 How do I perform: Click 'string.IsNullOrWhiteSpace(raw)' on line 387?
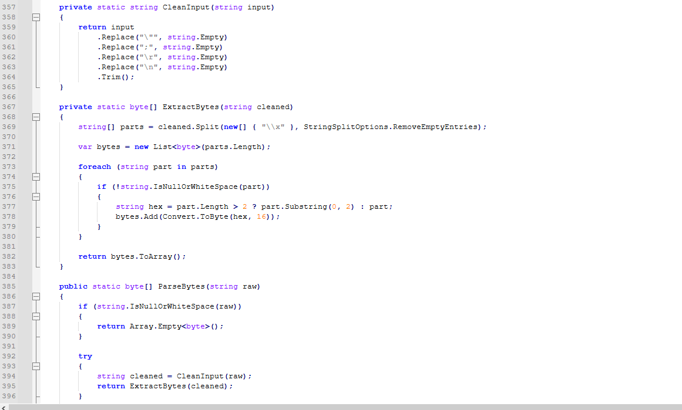[x=167, y=307]
